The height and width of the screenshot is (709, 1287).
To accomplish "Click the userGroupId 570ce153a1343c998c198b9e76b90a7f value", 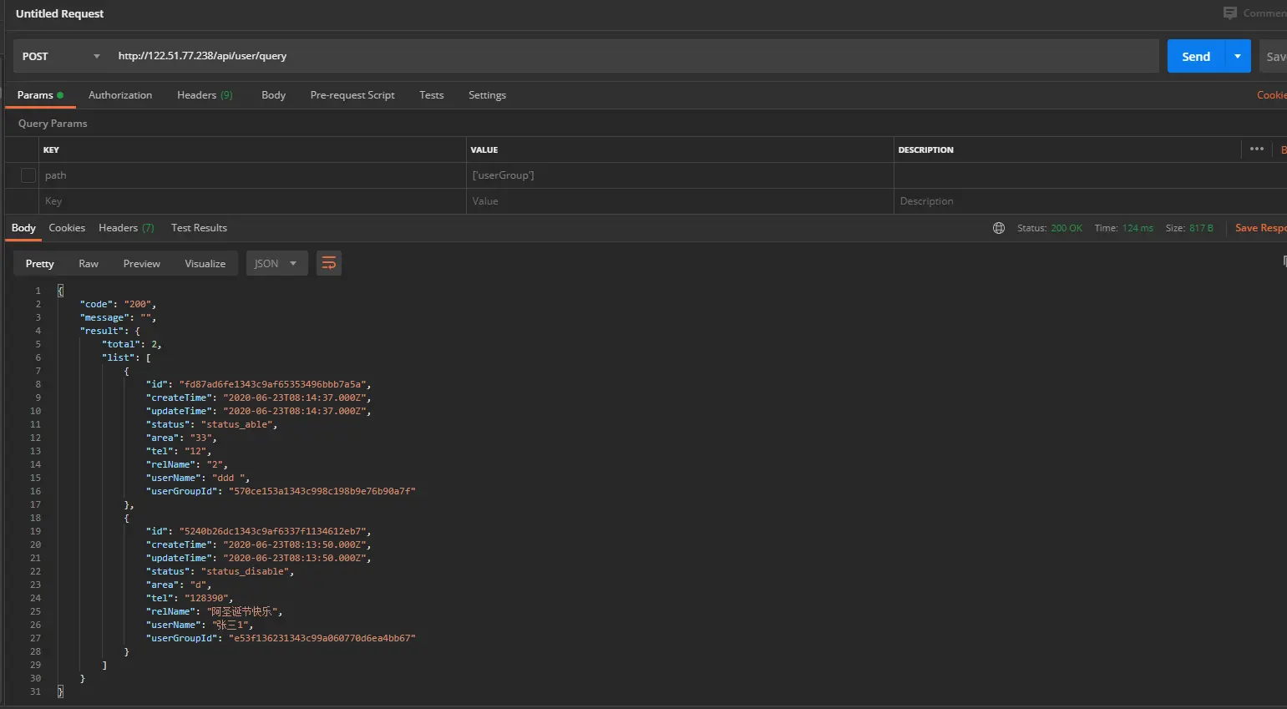I will tap(322, 491).
